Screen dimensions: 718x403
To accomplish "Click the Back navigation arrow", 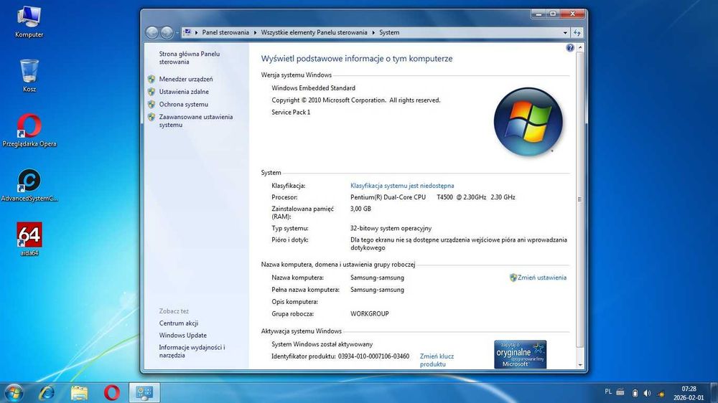I will [x=152, y=32].
